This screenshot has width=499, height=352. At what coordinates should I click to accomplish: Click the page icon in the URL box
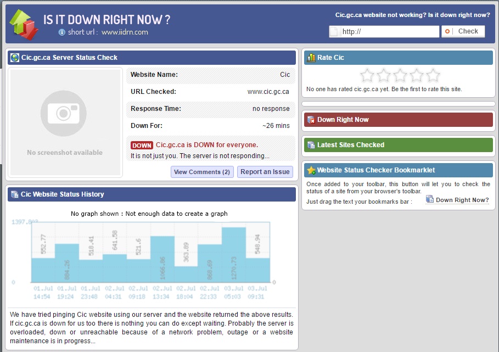pos(334,31)
